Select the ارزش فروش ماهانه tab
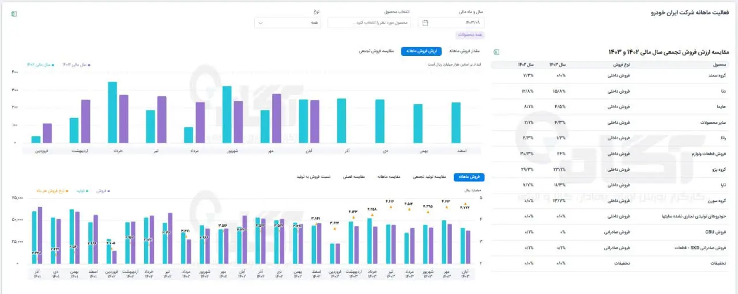The height and width of the screenshot is (294, 738). (x=422, y=51)
